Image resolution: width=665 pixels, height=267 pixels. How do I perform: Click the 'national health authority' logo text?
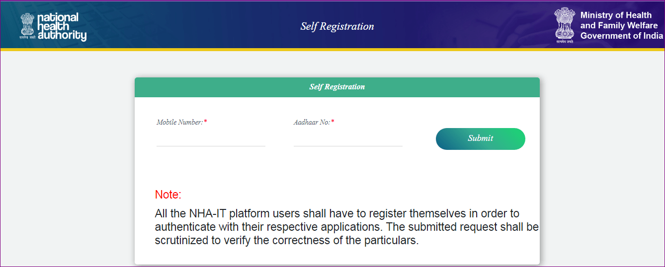(x=62, y=27)
